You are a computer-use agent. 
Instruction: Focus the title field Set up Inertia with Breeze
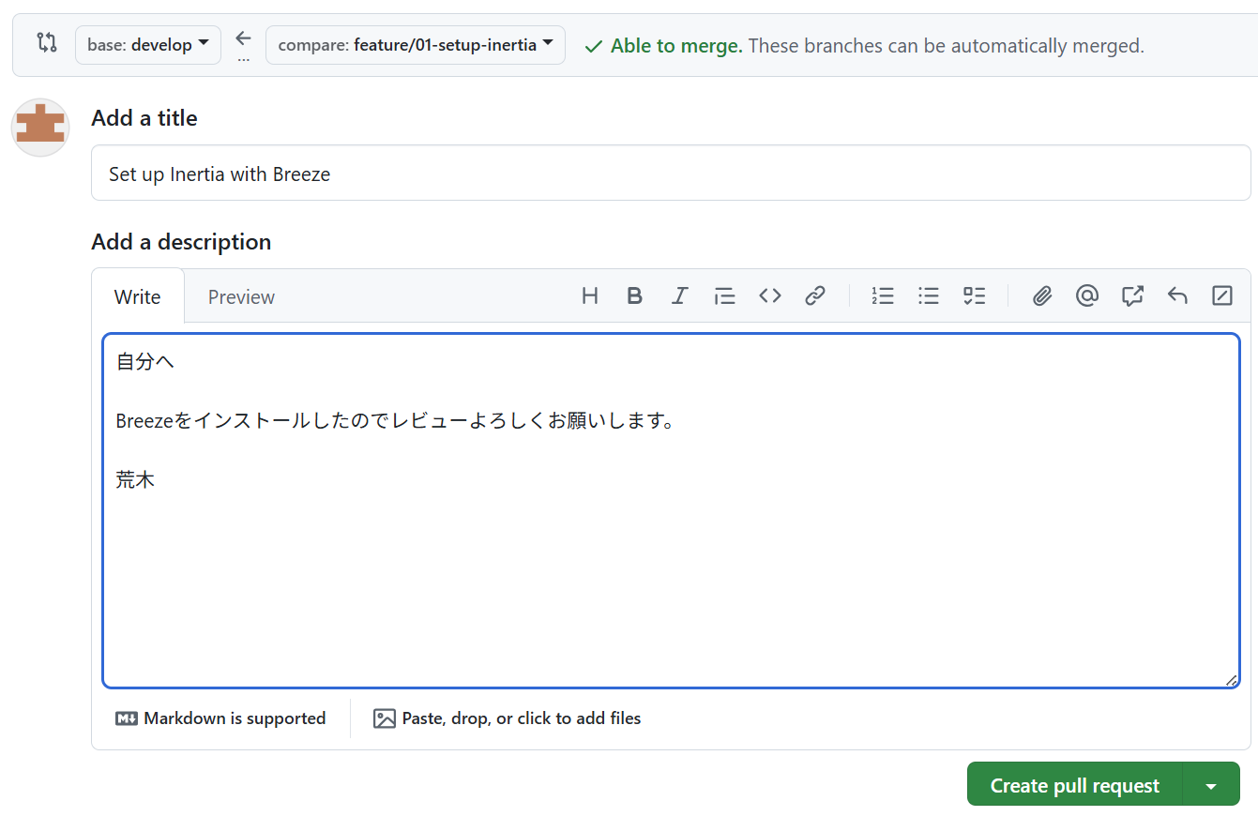671,174
